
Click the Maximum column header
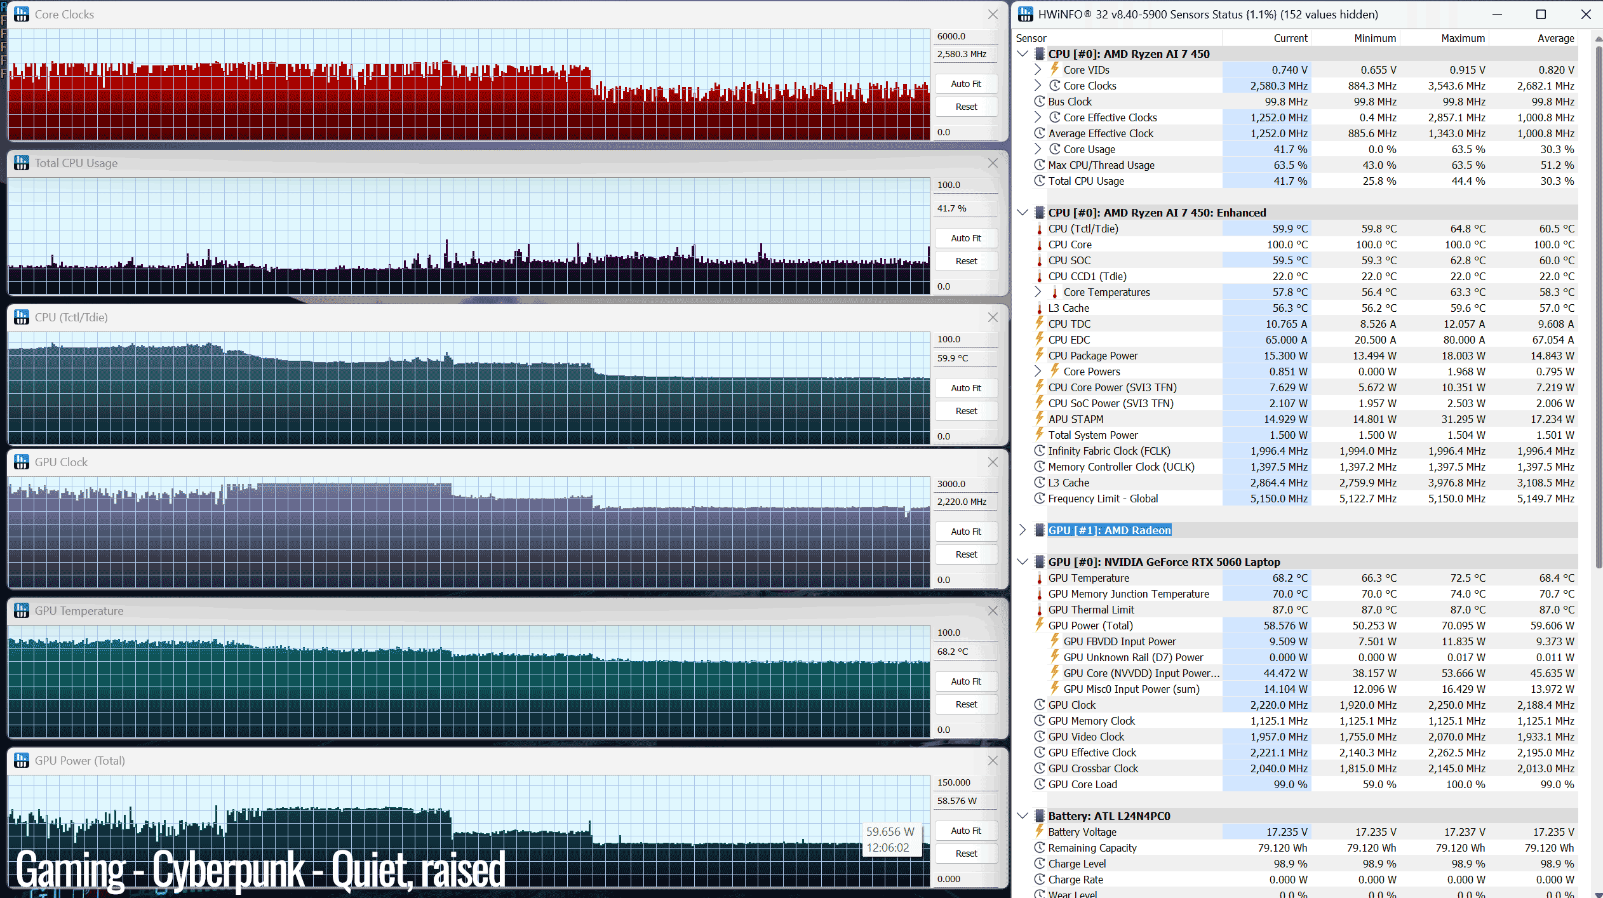coord(1445,38)
